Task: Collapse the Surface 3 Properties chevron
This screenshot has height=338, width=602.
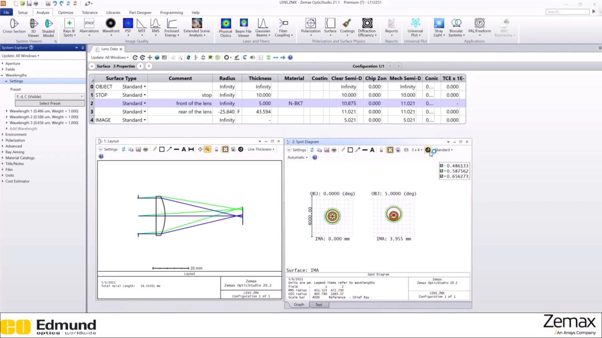Action: point(92,66)
